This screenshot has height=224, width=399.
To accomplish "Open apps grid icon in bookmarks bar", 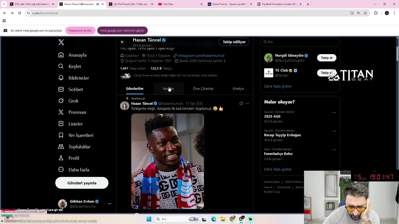I will point(4,21).
